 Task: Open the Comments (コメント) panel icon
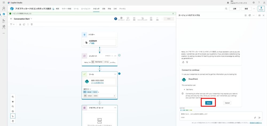[128, 18]
